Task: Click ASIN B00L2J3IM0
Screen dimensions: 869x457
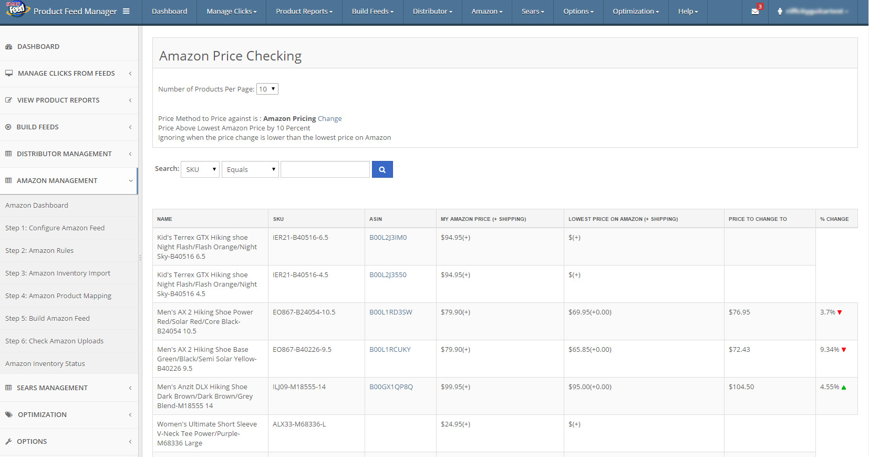Action: 388,238
